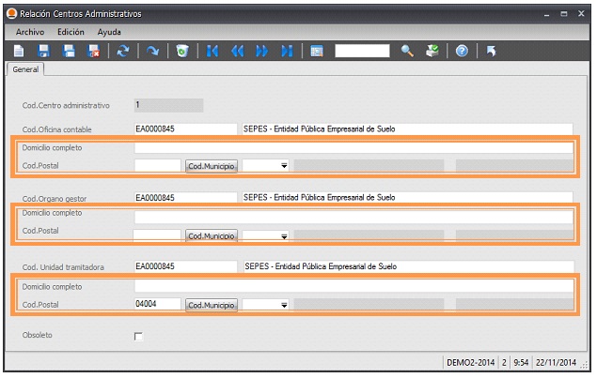The height and width of the screenshot is (378, 597).
Task: Jump to the last record
Action: pos(286,51)
